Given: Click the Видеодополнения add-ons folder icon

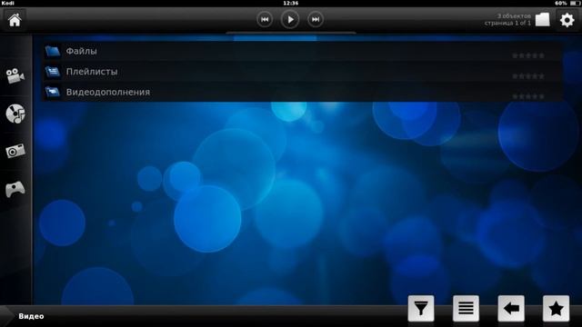Looking at the screenshot, I should point(53,92).
